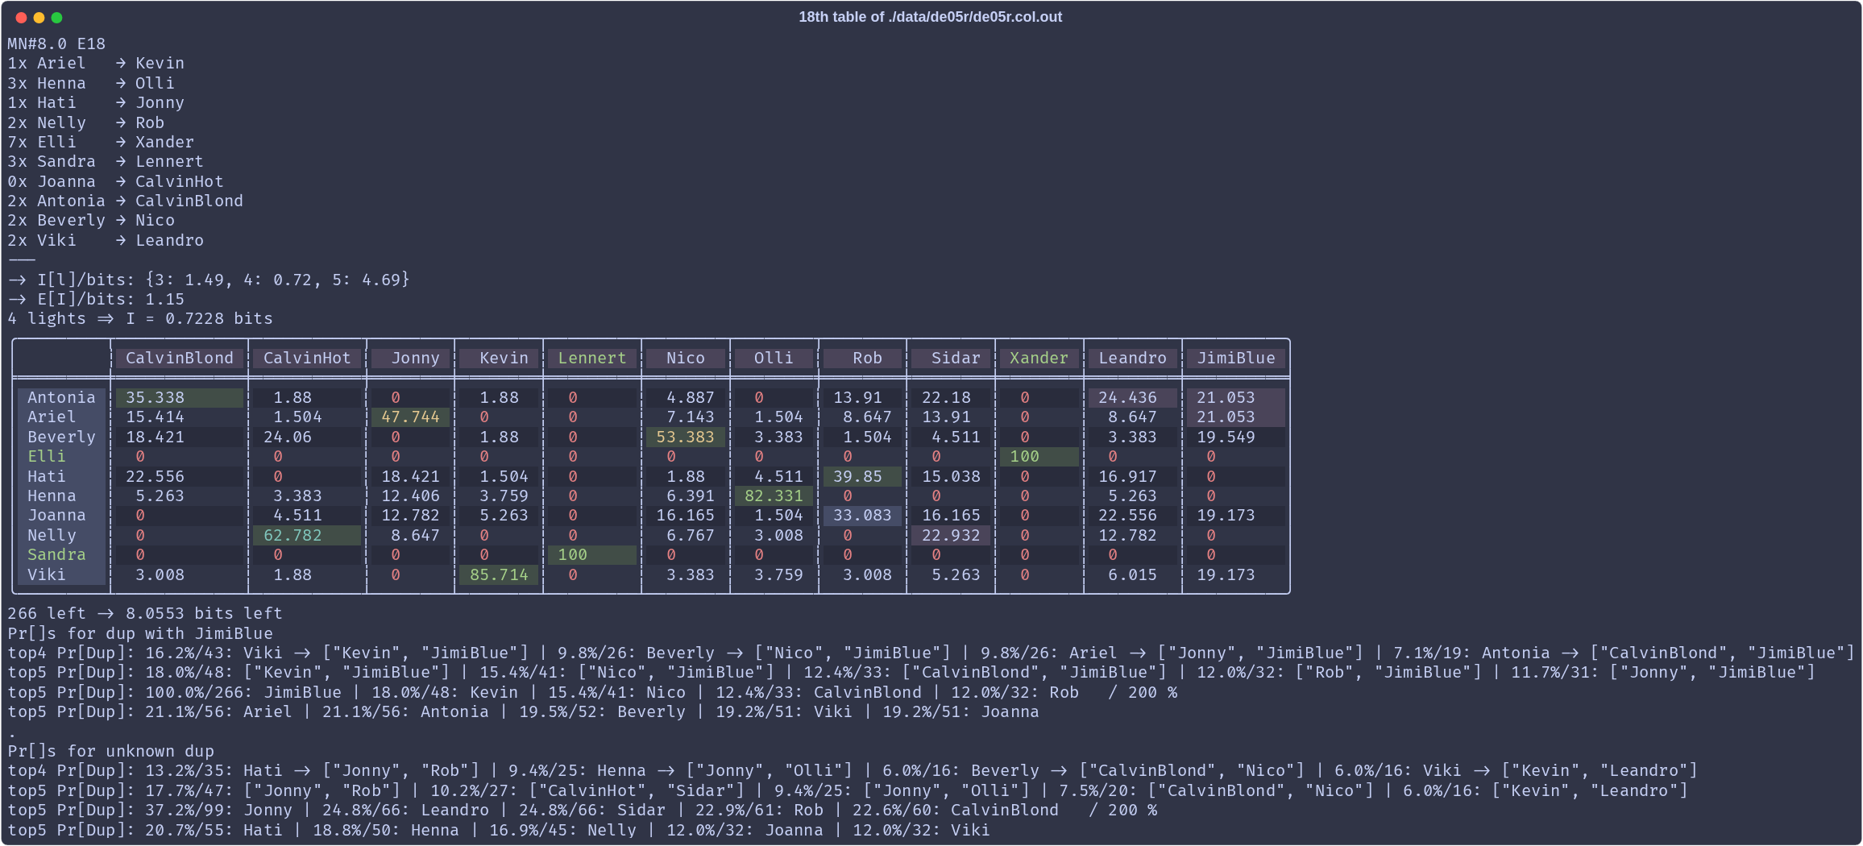The width and height of the screenshot is (1863, 846).
Task: Click the highlighted 47.744 cell for Ariel
Action: coord(410,417)
